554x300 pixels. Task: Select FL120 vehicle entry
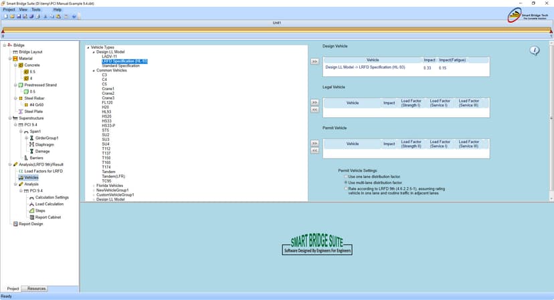107,103
